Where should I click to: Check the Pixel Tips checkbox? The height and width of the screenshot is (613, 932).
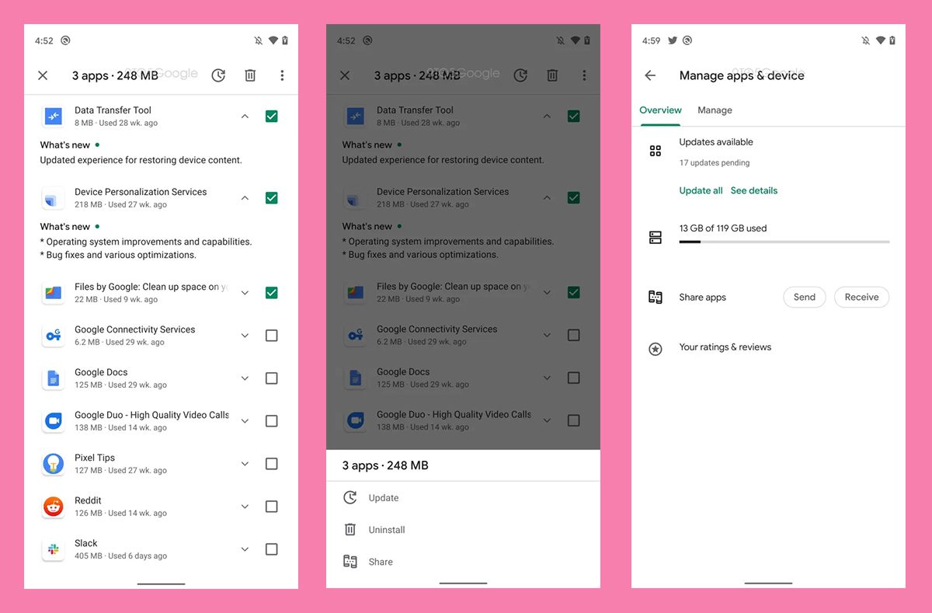(x=271, y=464)
